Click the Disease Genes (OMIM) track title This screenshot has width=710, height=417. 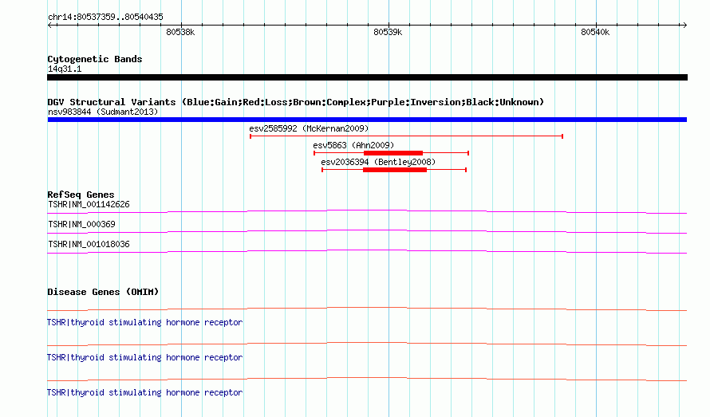click(103, 292)
